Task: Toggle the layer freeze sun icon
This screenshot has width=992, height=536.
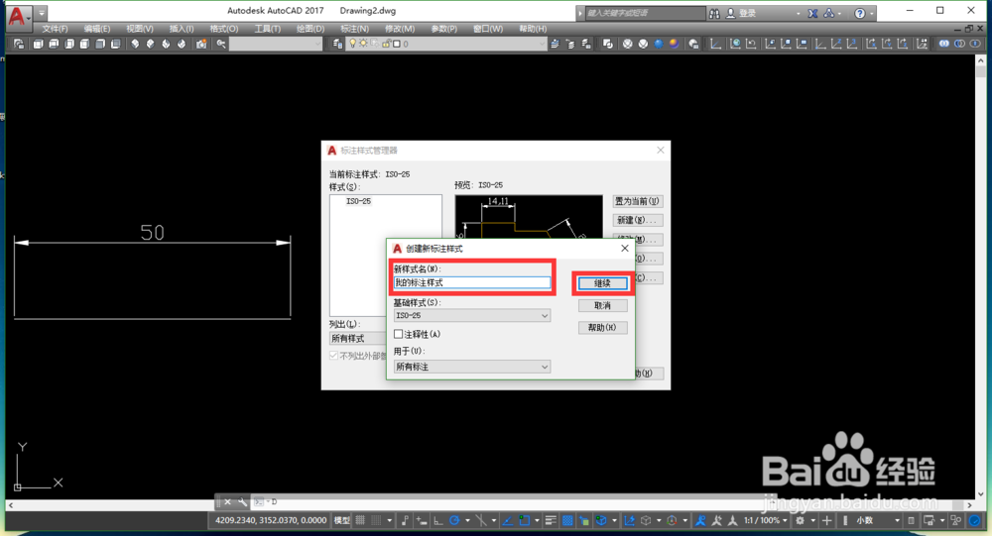Action: pyautogui.click(x=363, y=44)
